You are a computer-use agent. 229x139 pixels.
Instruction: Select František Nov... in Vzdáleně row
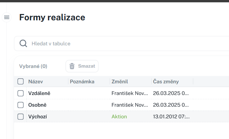click(130, 93)
